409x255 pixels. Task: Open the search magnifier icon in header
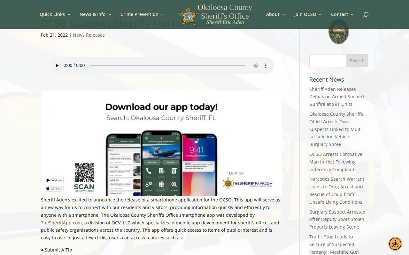pos(366,14)
